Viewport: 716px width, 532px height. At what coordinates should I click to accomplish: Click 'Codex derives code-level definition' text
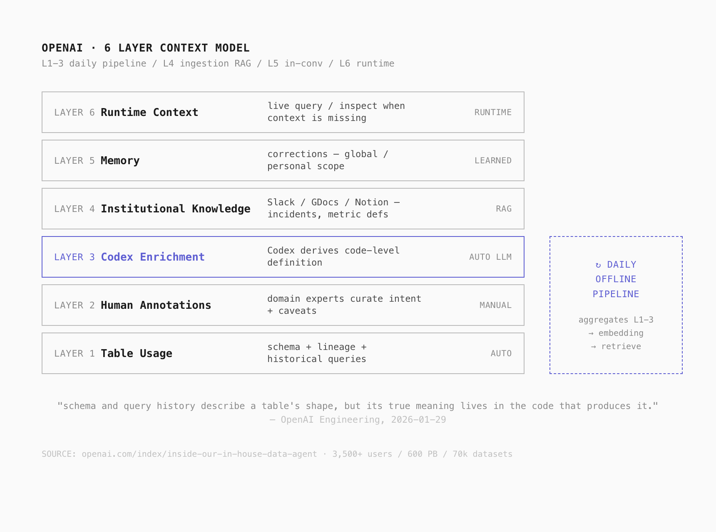click(333, 256)
